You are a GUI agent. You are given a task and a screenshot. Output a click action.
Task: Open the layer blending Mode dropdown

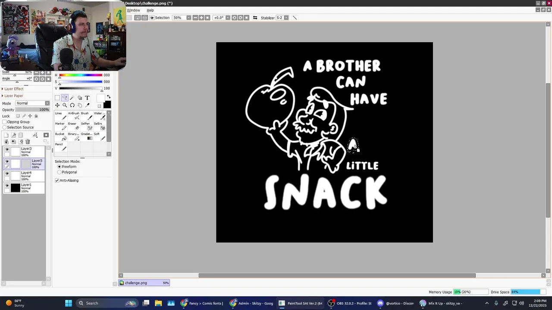33,103
